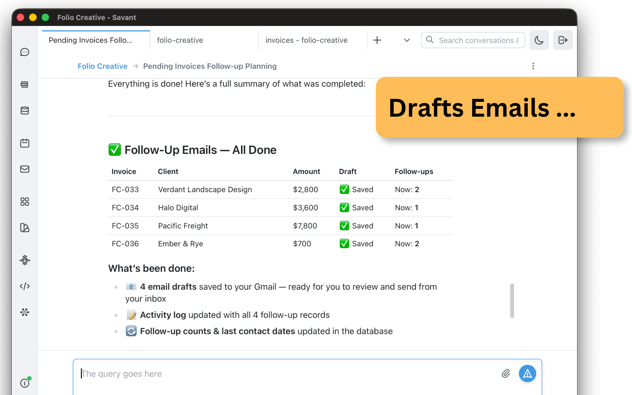Screen dimensions: 632x395
Task: Click the $3,600 amount cell
Action: 306,208
